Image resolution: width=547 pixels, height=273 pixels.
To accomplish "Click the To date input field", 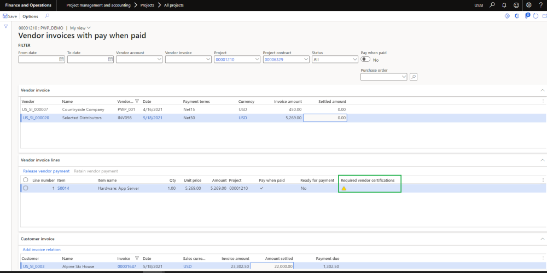I will pyautogui.click(x=87, y=59).
